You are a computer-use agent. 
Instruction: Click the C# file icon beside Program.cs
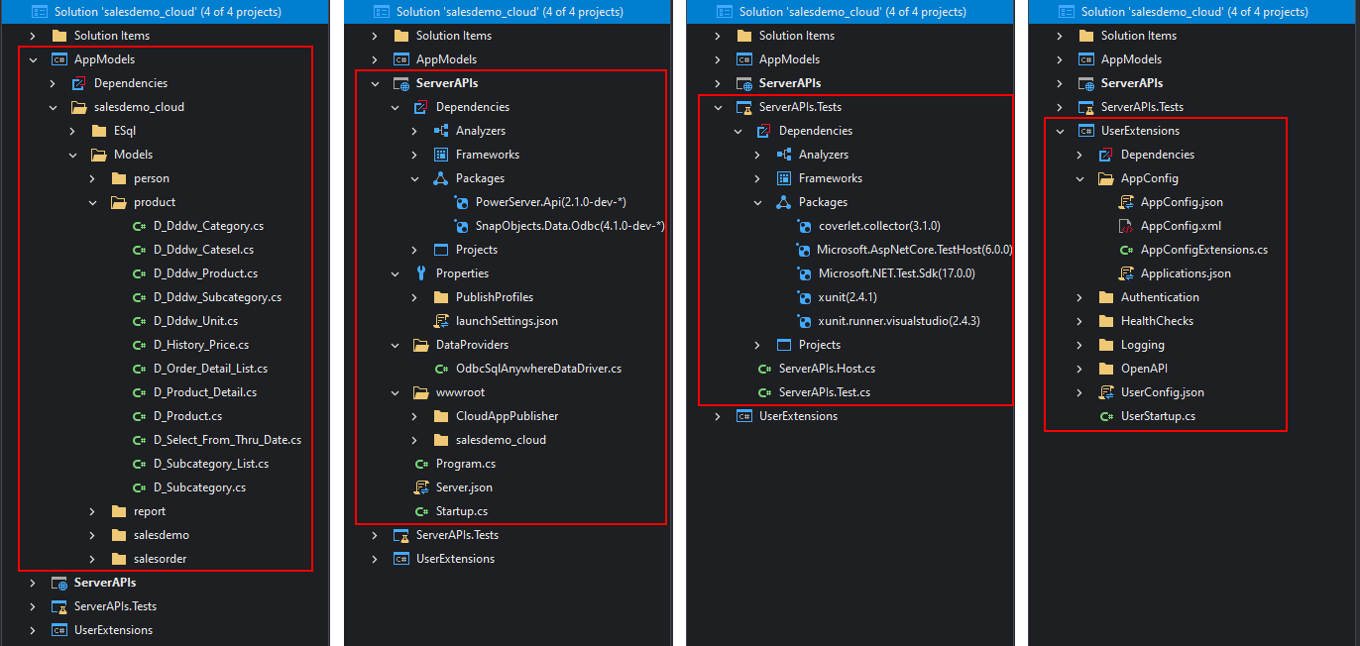click(421, 464)
